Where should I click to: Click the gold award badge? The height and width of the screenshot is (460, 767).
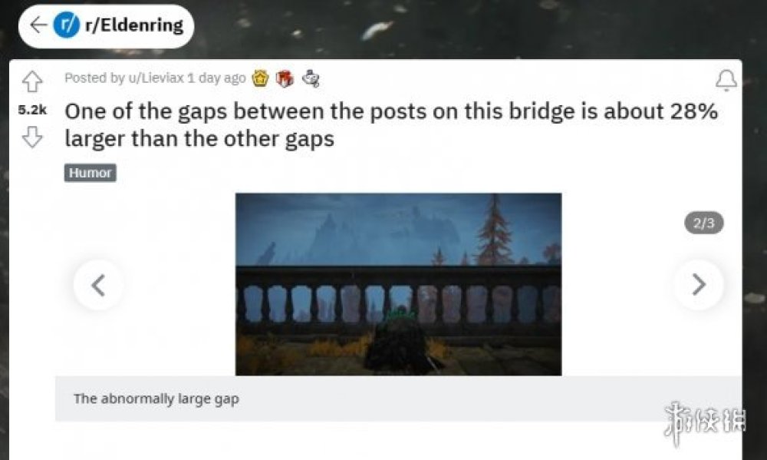pyautogui.click(x=260, y=78)
